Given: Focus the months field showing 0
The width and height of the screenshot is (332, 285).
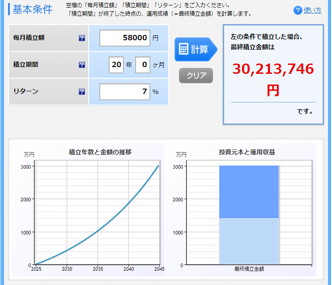Looking at the screenshot, I should click(143, 65).
